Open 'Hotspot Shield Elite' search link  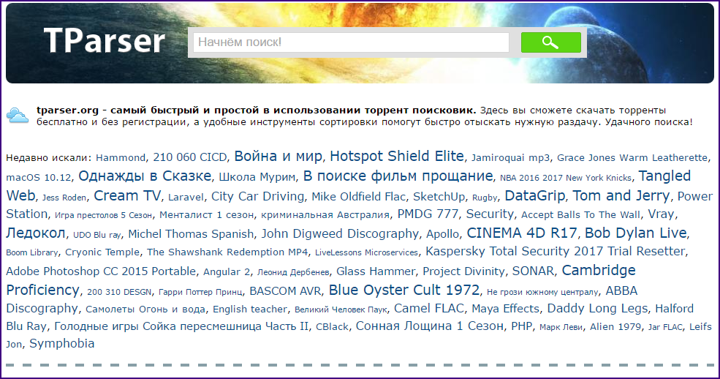[x=397, y=156]
